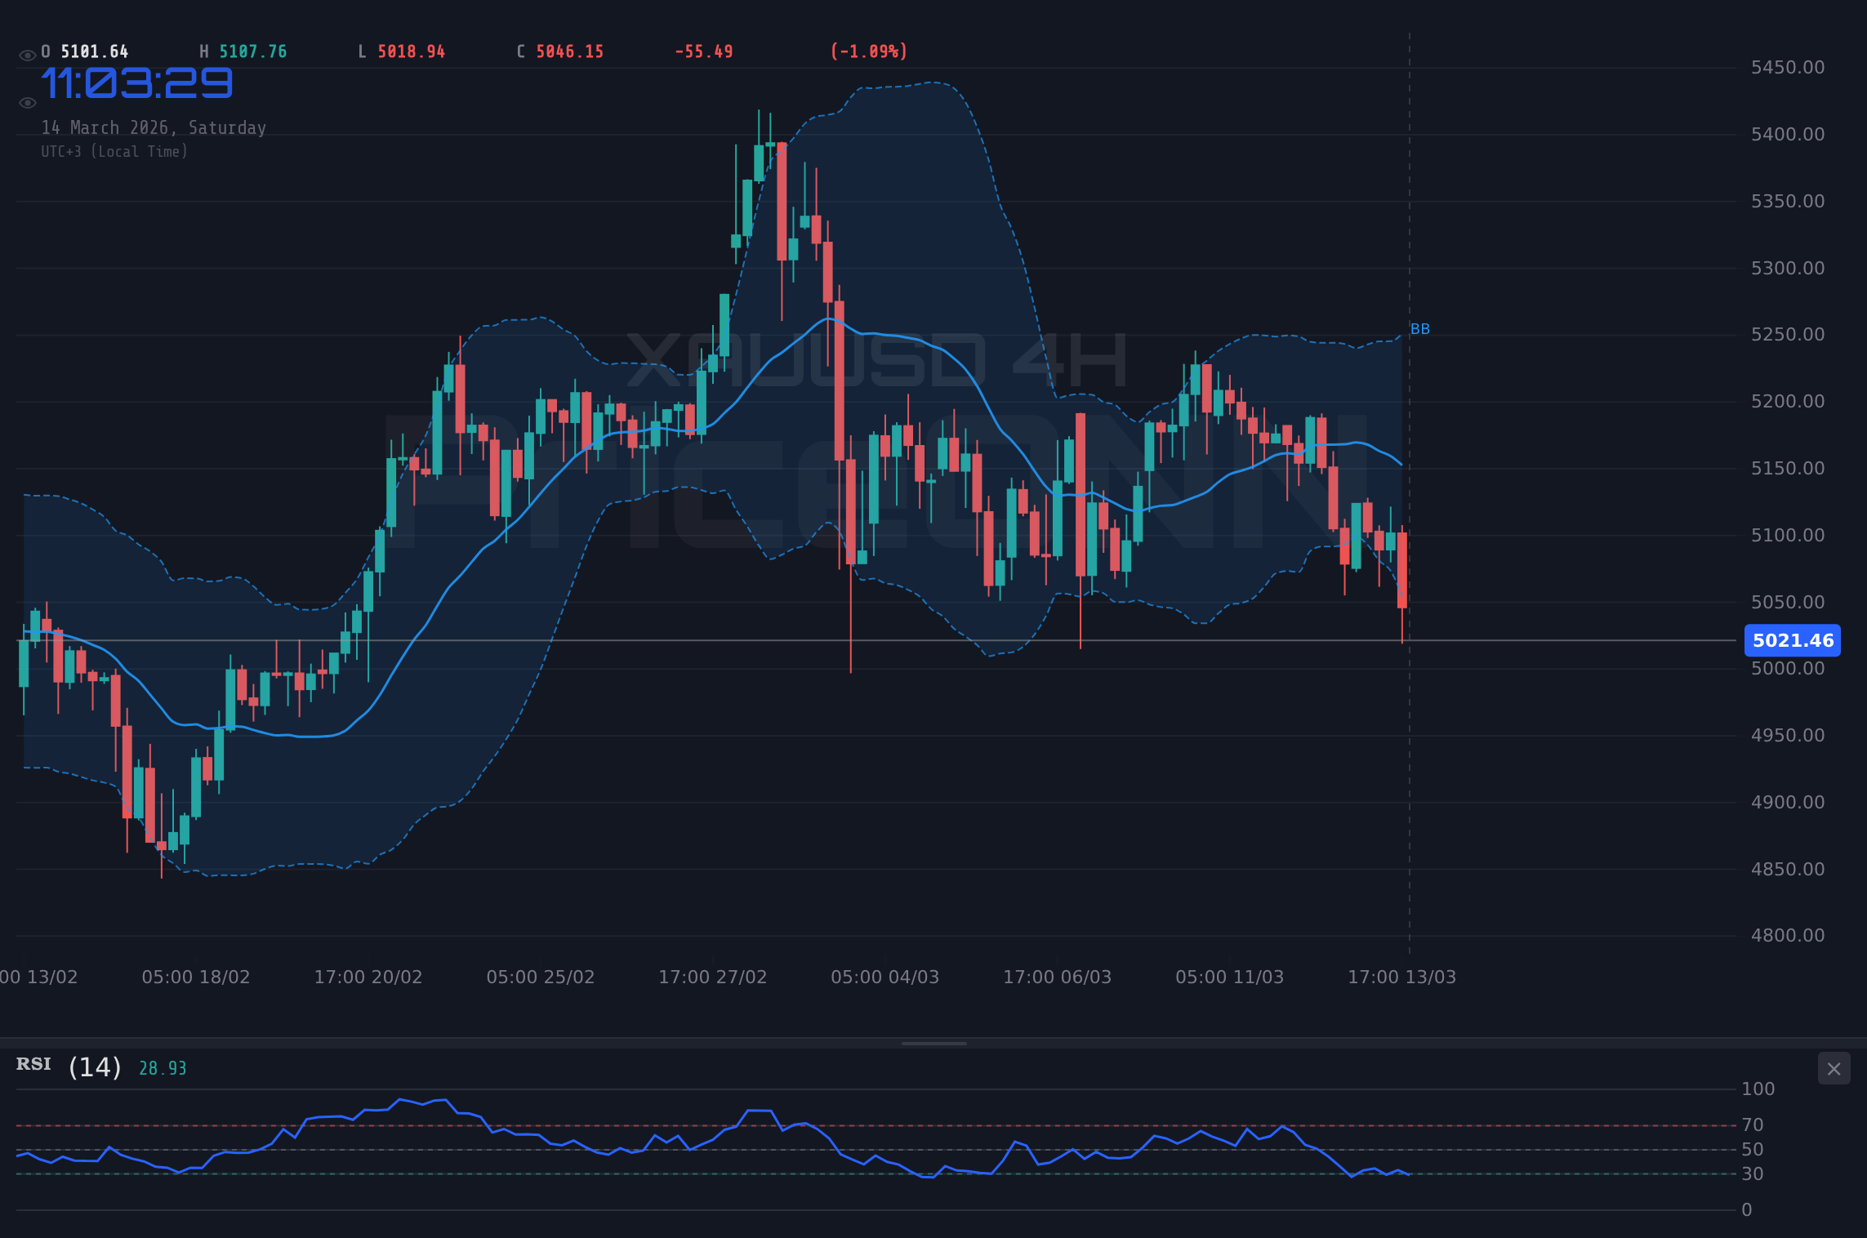Click the XAUUSD 4H chart watermark

(x=876, y=362)
